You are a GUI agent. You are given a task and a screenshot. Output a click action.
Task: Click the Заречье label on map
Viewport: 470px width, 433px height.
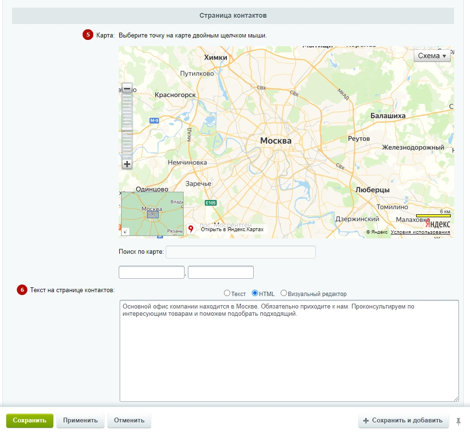point(198,184)
